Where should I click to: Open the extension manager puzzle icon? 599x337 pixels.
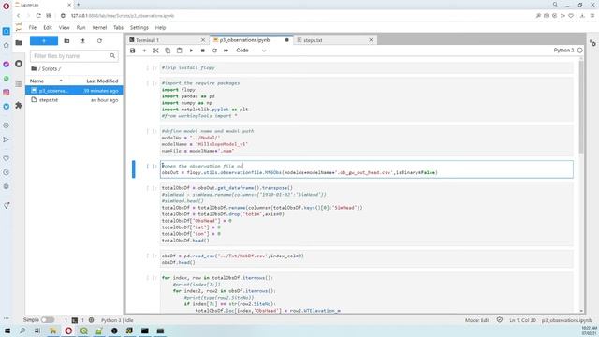click(x=19, y=105)
